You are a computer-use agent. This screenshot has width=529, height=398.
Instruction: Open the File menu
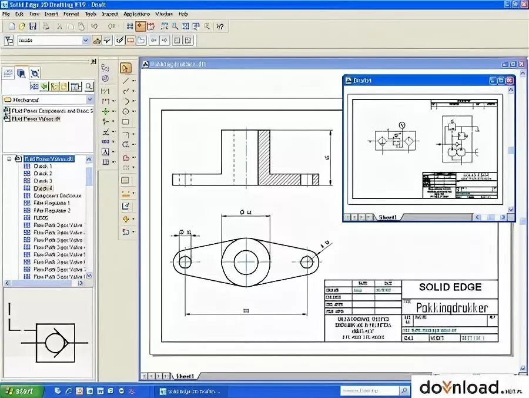pyautogui.click(x=6, y=14)
